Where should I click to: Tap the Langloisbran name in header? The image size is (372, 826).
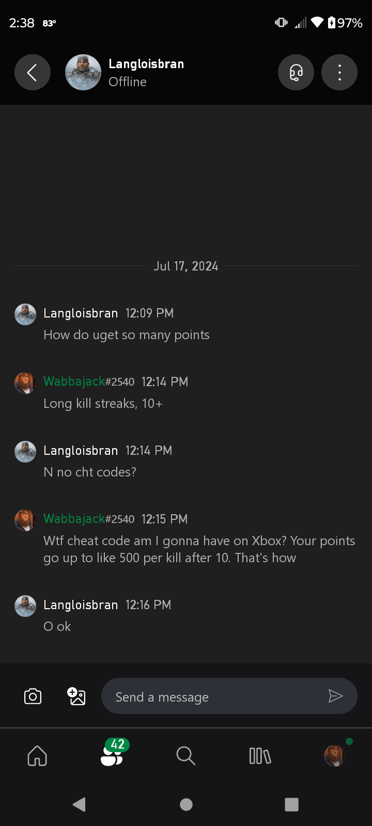point(146,64)
